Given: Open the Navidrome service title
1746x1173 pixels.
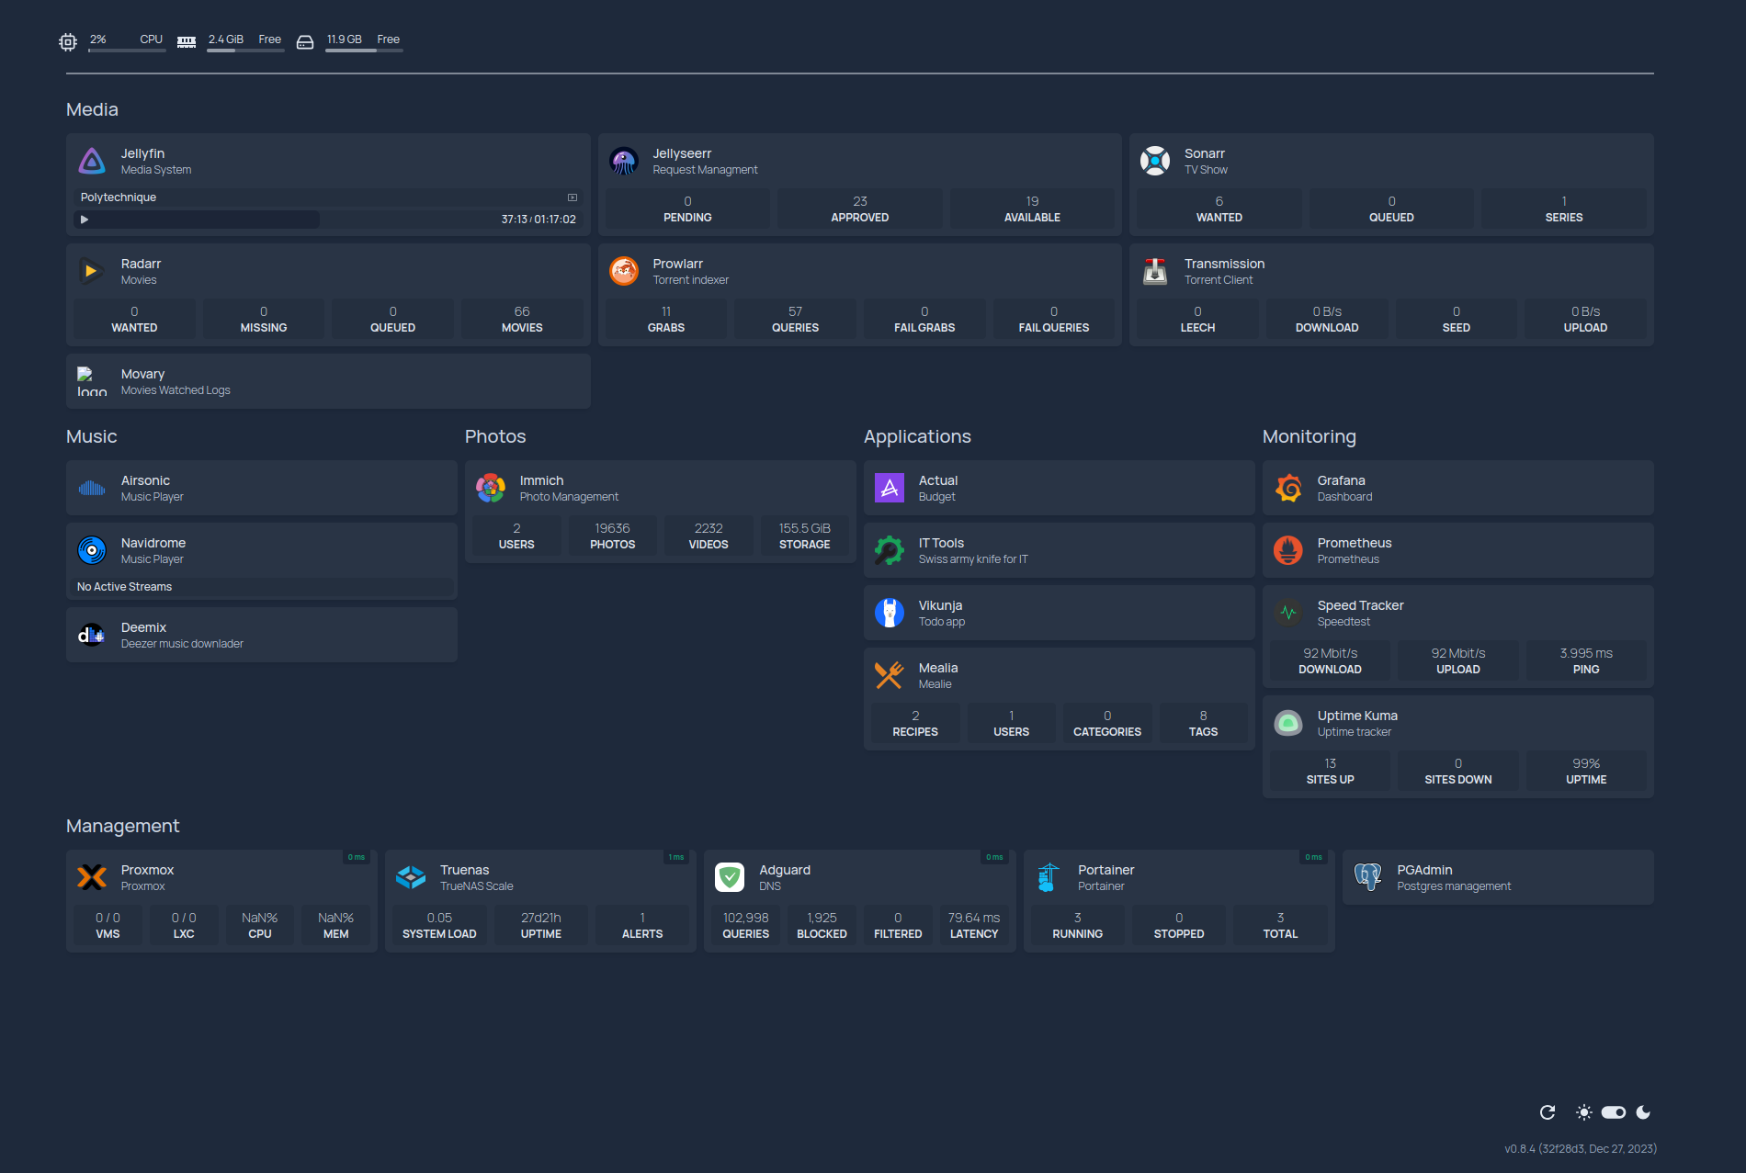Looking at the screenshot, I should [x=153, y=543].
